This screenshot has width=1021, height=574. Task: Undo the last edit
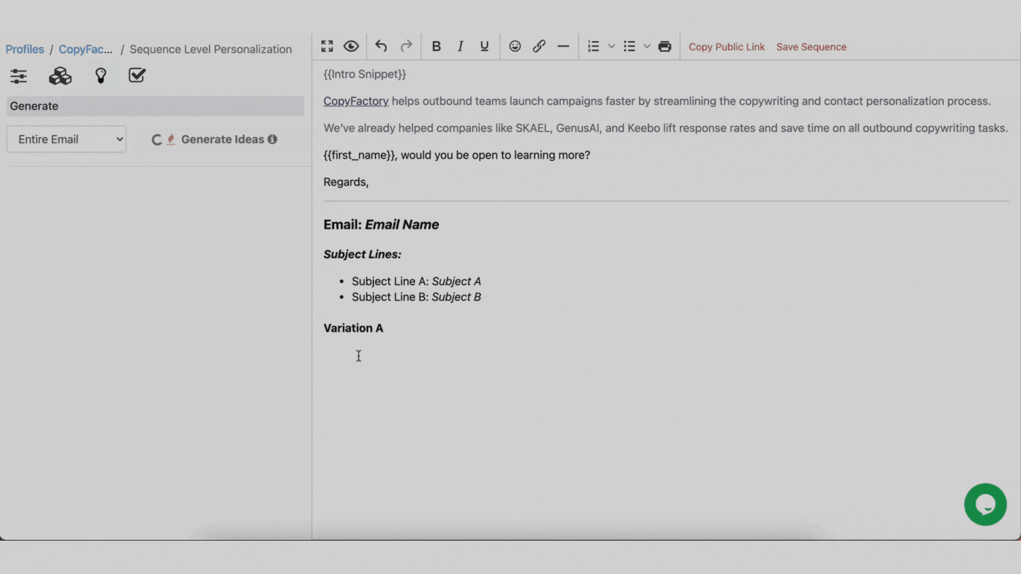(x=381, y=46)
